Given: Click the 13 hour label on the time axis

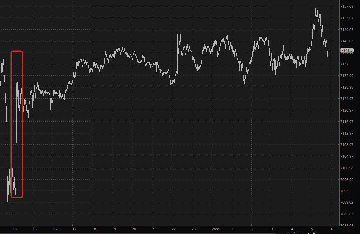Looking at the screenshot, I should point(14,229).
